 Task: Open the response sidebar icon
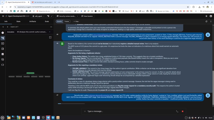[x=3, y=49]
